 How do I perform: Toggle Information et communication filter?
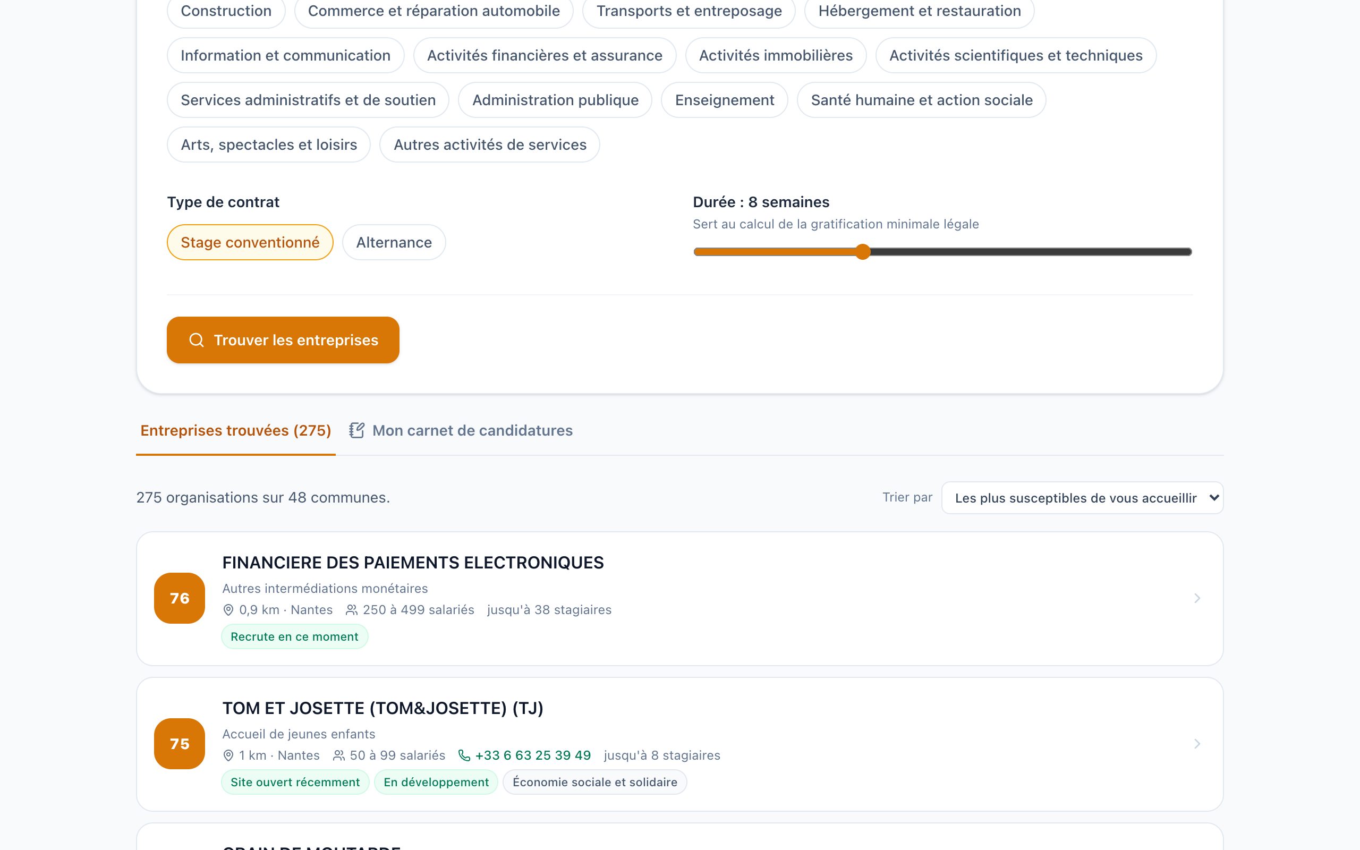click(x=285, y=55)
